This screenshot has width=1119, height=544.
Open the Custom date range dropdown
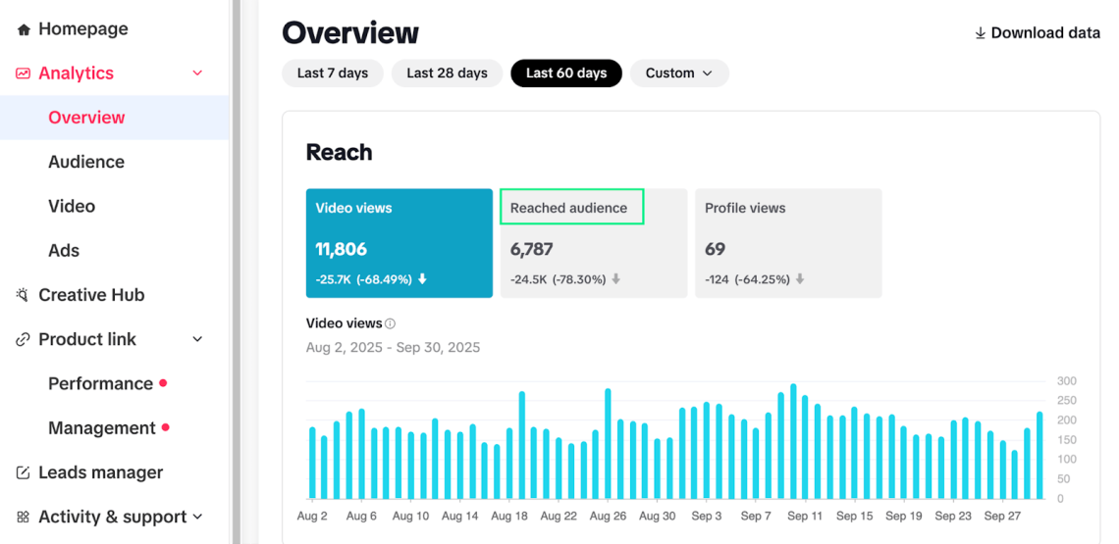click(679, 74)
